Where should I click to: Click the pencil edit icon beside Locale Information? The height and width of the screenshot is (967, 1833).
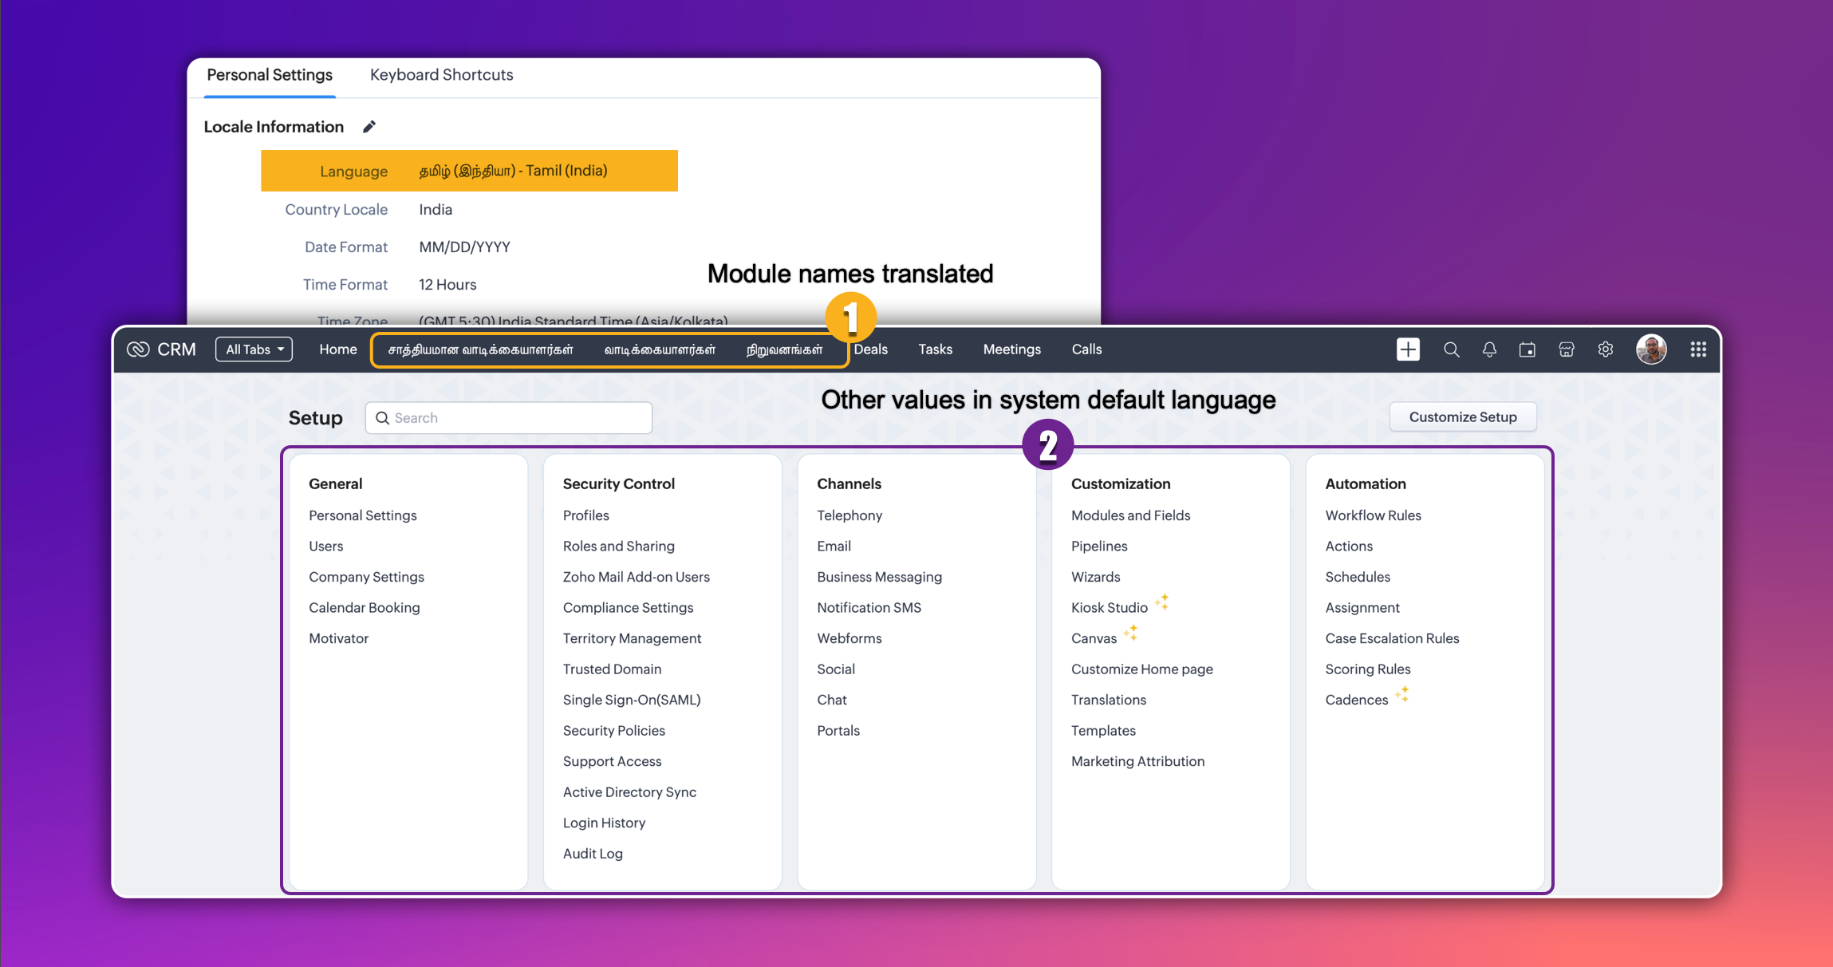click(x=369, y=127)
